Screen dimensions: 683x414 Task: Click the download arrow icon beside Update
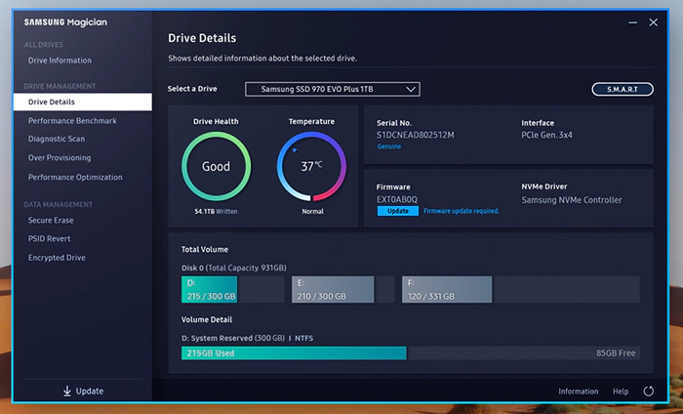click(x=67, y=392)
